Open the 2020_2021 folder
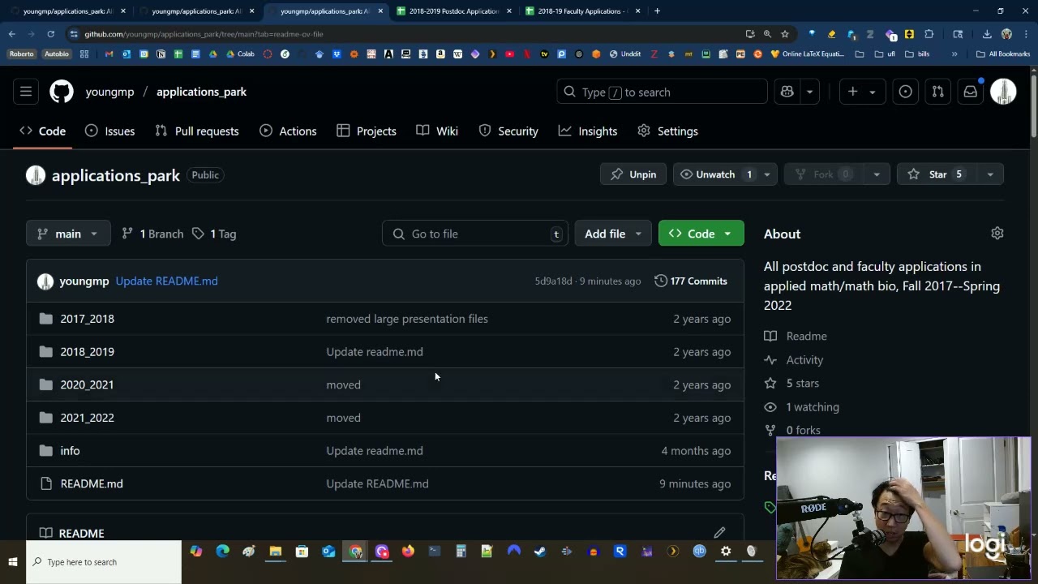The image size is (1038, 584). [87, 384]
